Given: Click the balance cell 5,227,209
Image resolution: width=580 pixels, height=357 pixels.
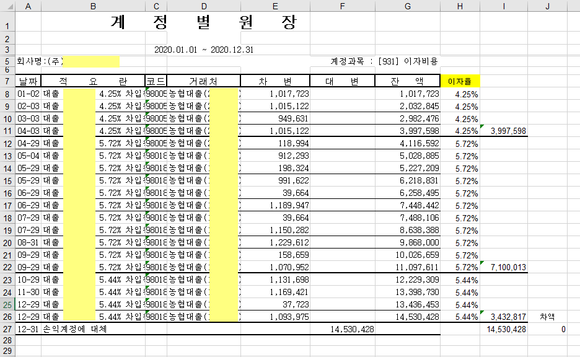Looking at the screenshot, I should (x=408, y=169).
